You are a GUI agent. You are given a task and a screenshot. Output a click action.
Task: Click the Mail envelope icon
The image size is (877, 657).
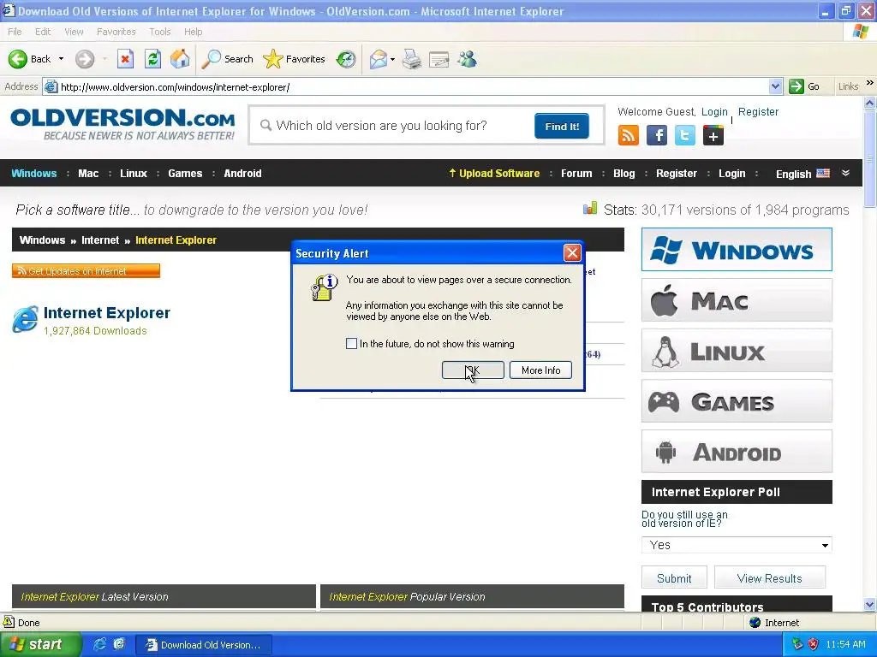tap(379, 59)
